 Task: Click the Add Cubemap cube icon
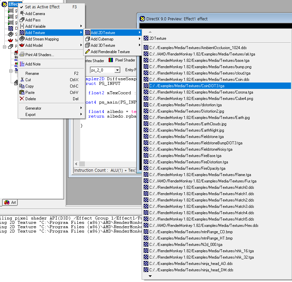tap(88, 39)
